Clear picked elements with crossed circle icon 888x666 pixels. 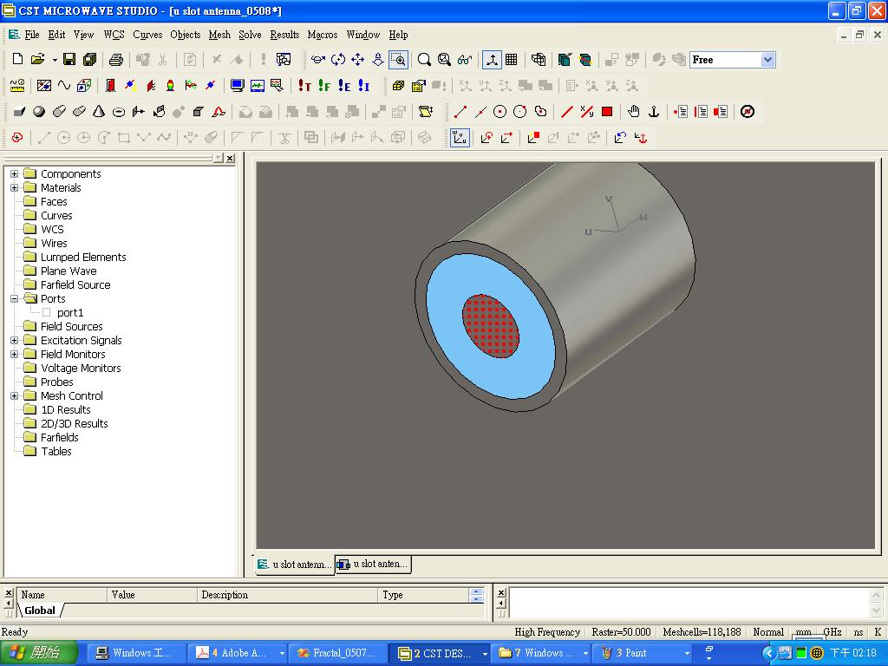(748, 112)
